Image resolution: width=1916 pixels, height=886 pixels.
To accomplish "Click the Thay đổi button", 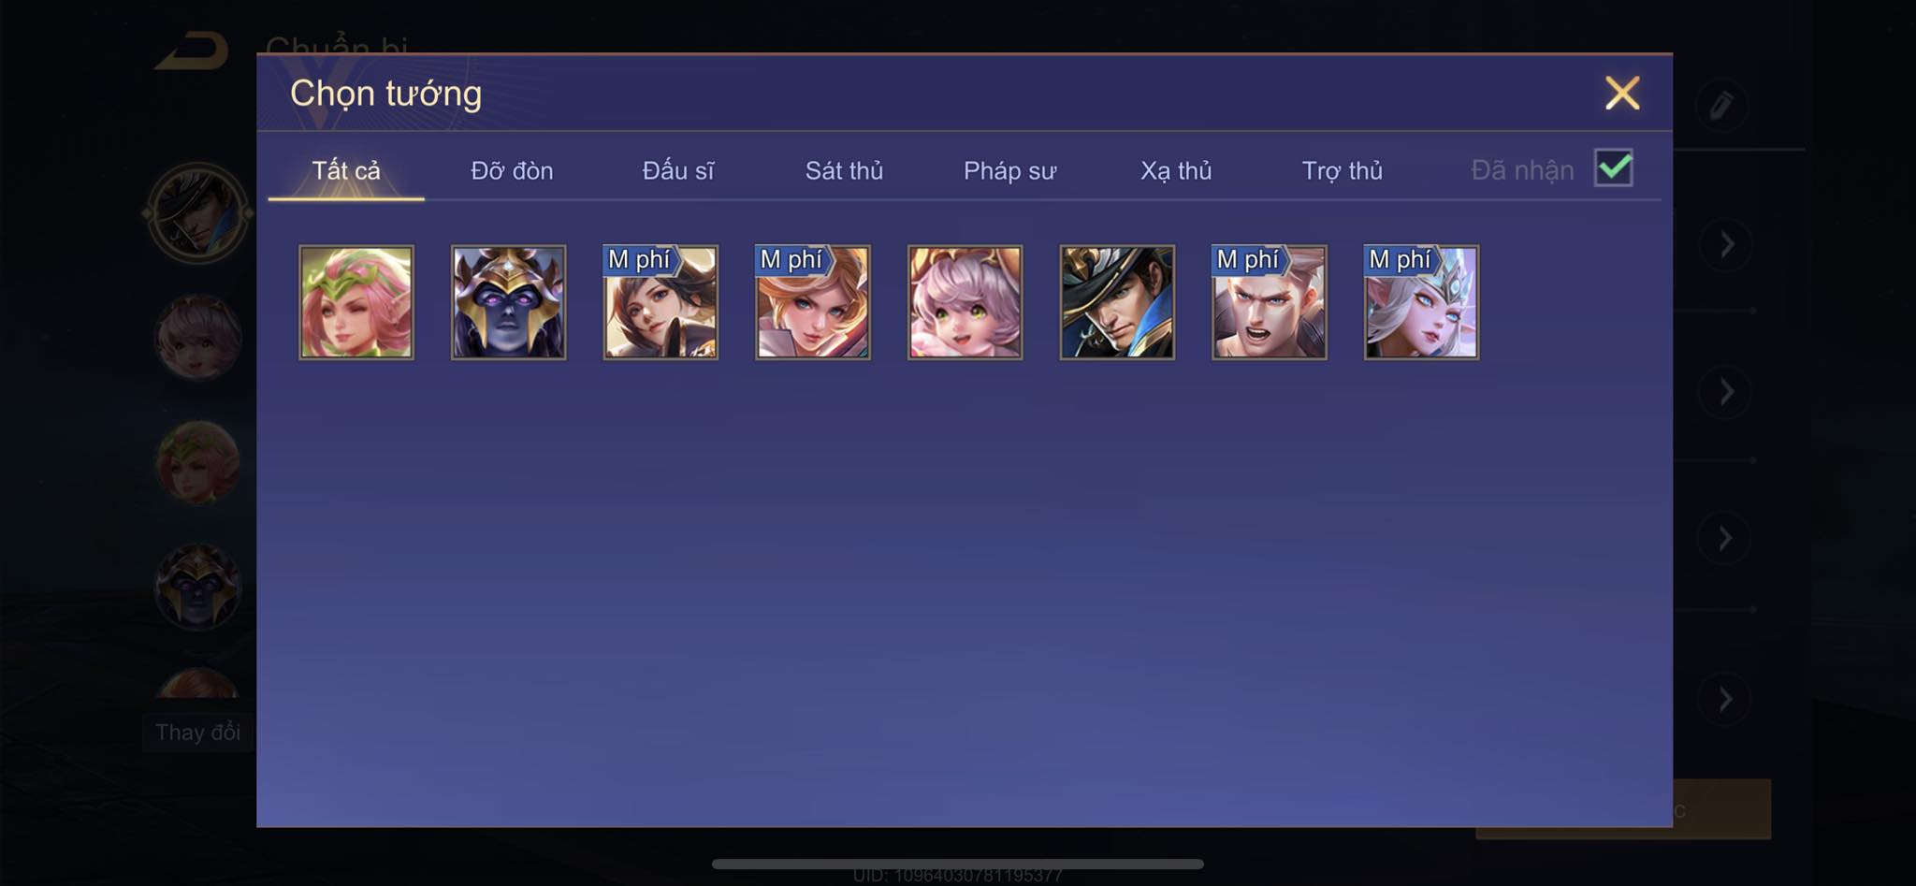I will click(x=198, y=732).
